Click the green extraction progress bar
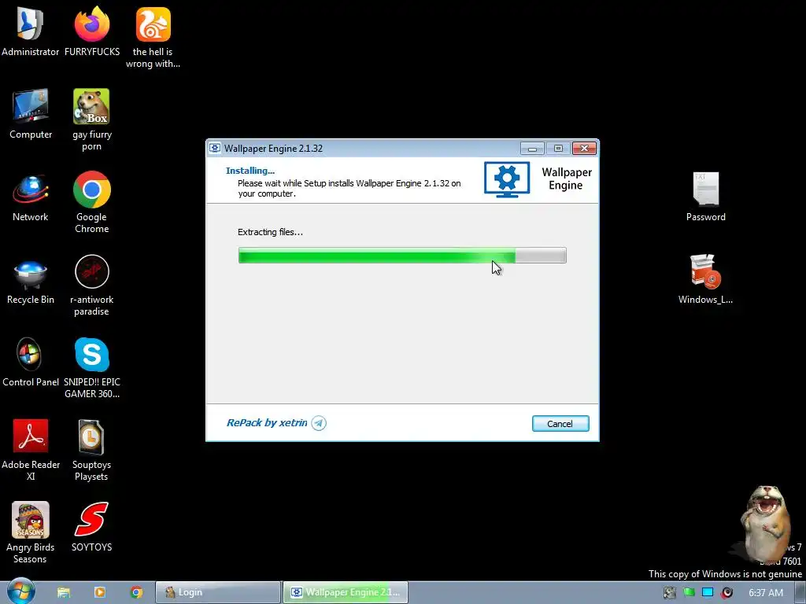 pos(402,256)
